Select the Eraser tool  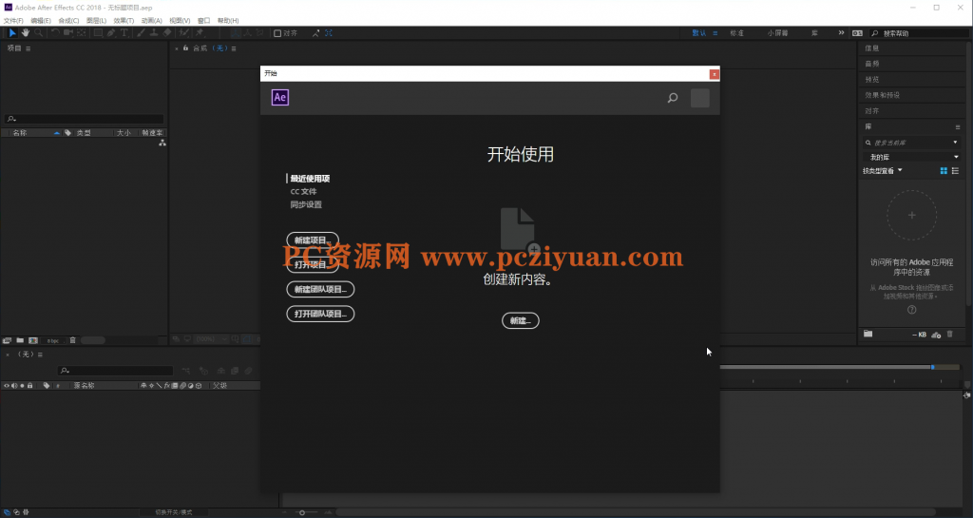[x=167, y=33]
